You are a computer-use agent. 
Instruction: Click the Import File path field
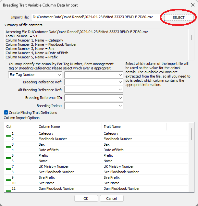[96, 17]
